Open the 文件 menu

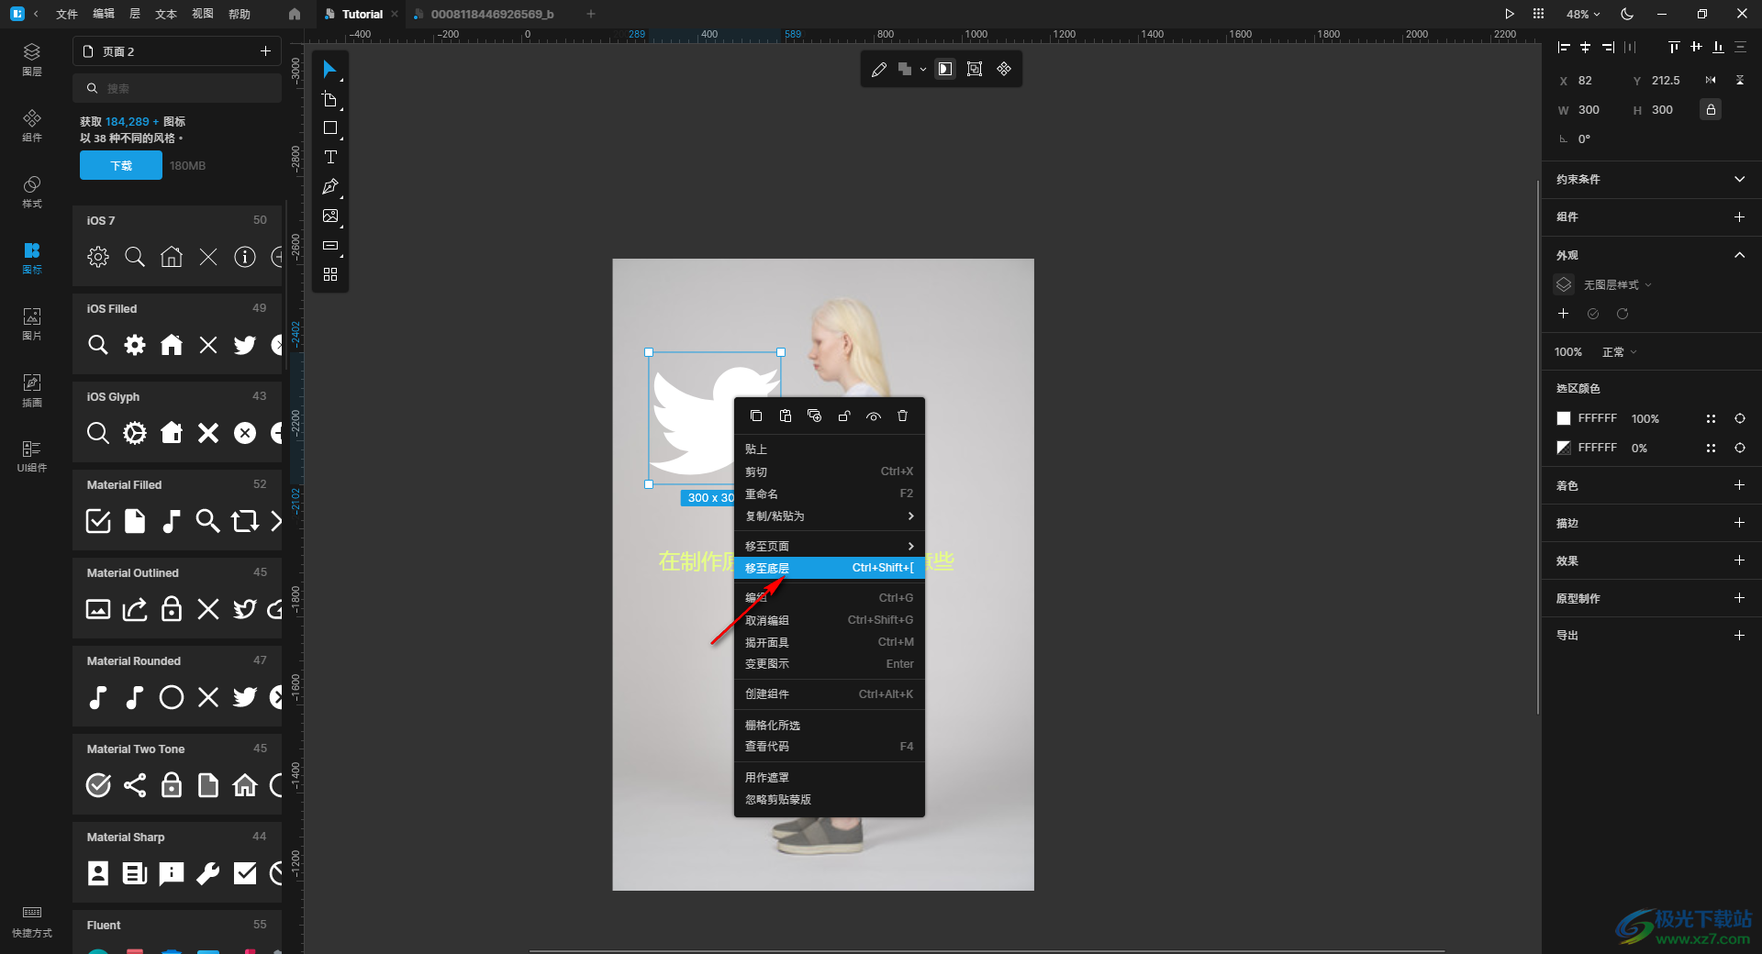tap(67, 14)
